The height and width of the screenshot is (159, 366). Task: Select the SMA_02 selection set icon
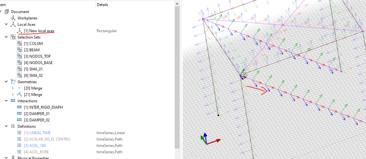(x=19, y=75)
